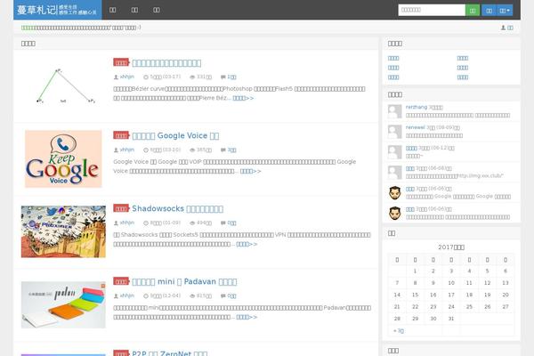This screenshot has height=356, width=534.
Task: Click the login link with user icon
Action: click(506, 28)
